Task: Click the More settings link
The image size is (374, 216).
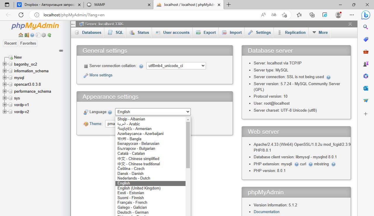Action: tap(101, 75)
